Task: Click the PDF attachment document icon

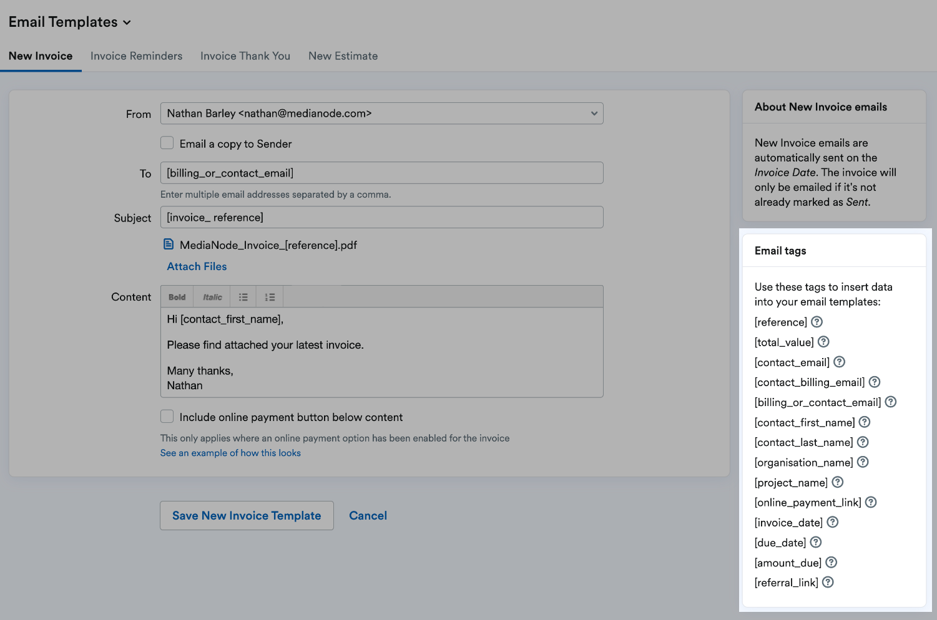Action: click(x=169, y=245)
